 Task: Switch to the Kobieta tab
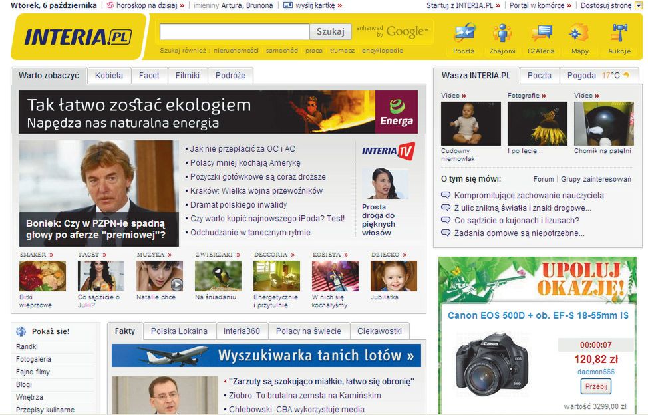(x=108, y=75)
